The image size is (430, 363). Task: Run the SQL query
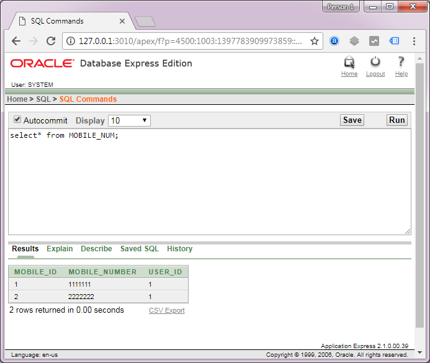(397, 120)
